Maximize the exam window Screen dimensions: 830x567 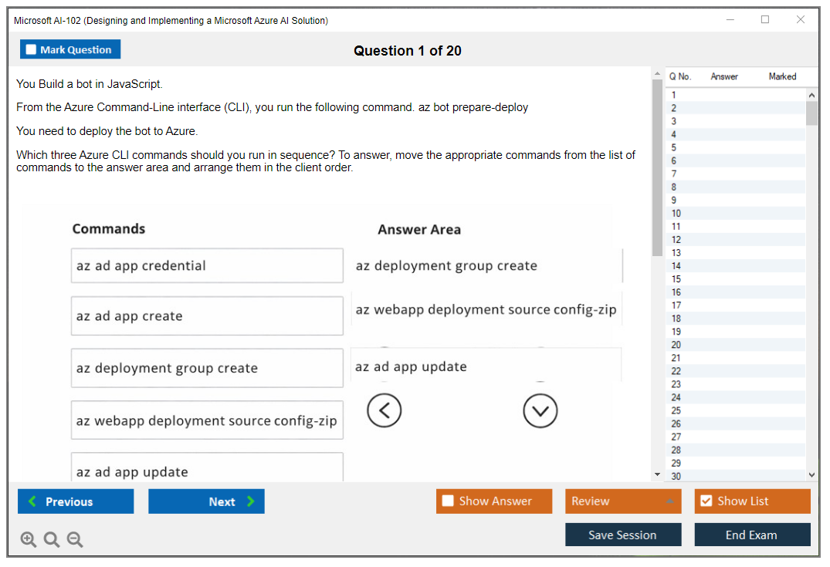pos(764,20)
